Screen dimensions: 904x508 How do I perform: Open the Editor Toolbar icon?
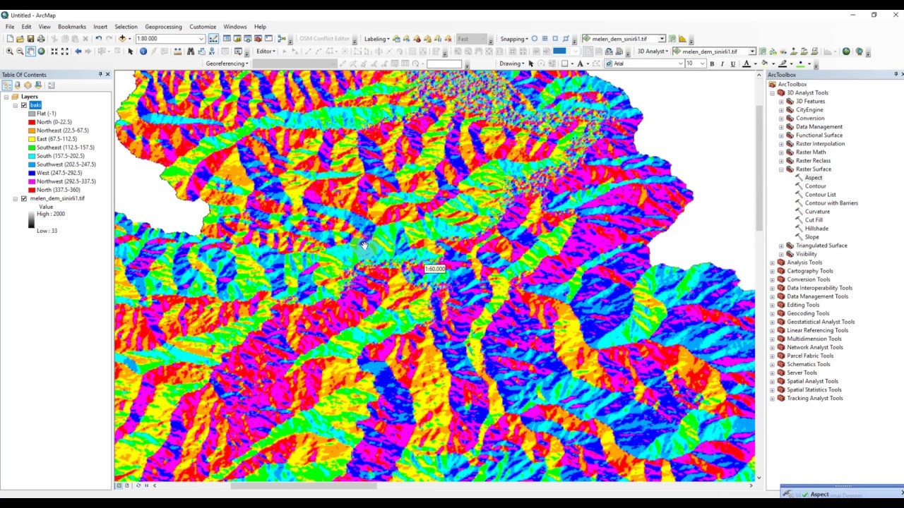tap(213, 39)
